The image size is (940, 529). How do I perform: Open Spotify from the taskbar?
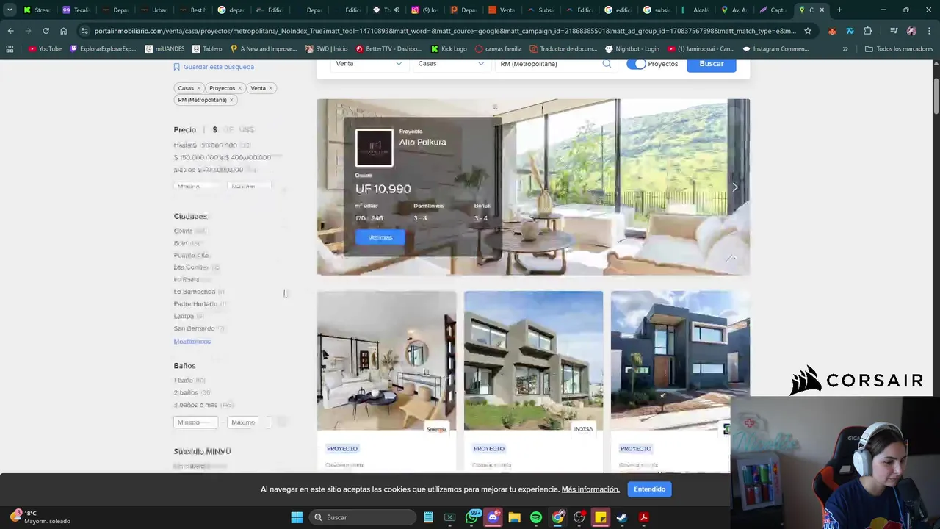click(x=536, y=517)
